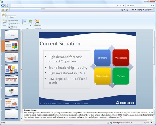
Task: Click the Delete Comments icon
Action: tap(37, 21)
